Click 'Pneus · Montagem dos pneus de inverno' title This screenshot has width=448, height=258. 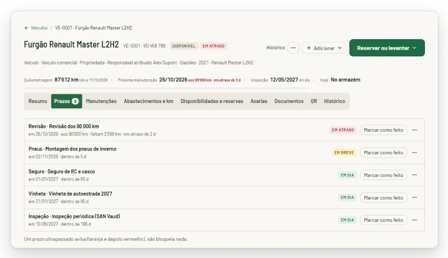(x=72, y=149)
